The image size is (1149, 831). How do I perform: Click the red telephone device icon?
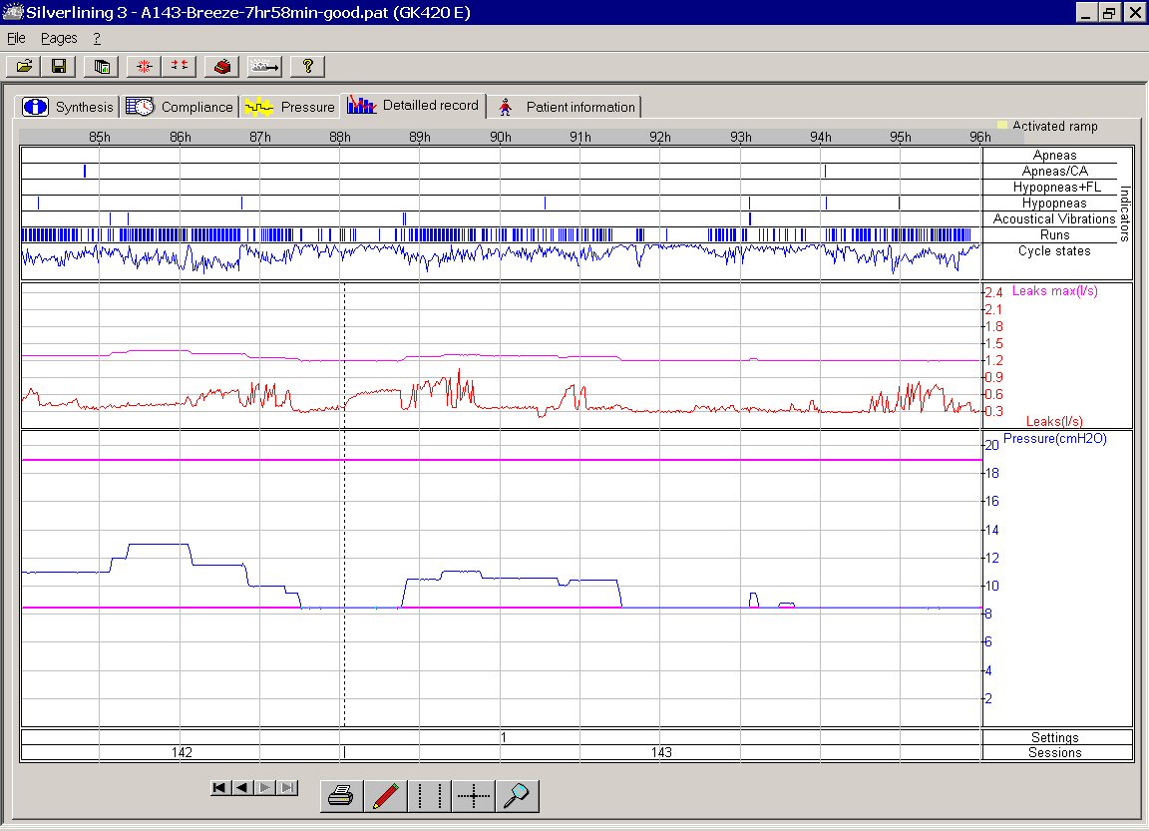click(x=223, y=67)
